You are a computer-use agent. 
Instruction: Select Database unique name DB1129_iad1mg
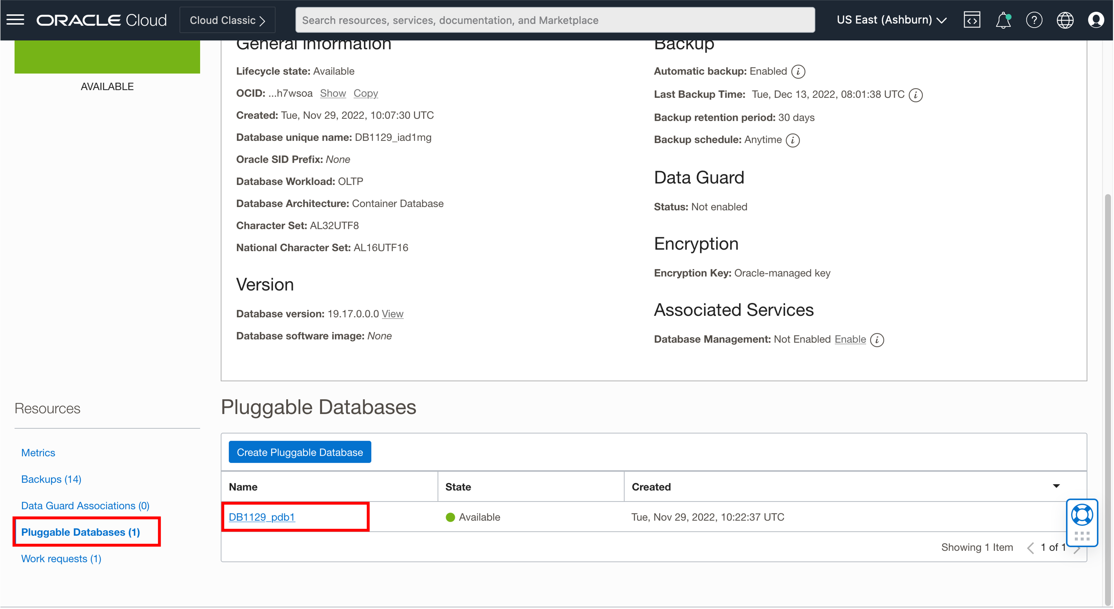[393, 137]
